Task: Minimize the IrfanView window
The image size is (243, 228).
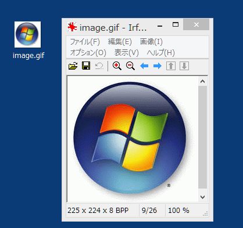Action: pos(160,26)
